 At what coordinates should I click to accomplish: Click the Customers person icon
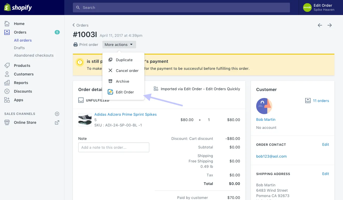(7, 74)
